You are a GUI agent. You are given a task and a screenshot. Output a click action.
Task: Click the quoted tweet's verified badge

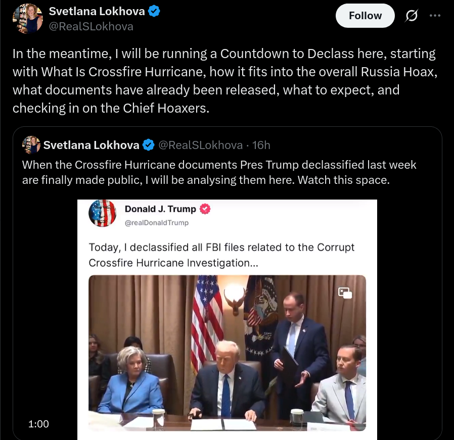click(x=149, y=145)
